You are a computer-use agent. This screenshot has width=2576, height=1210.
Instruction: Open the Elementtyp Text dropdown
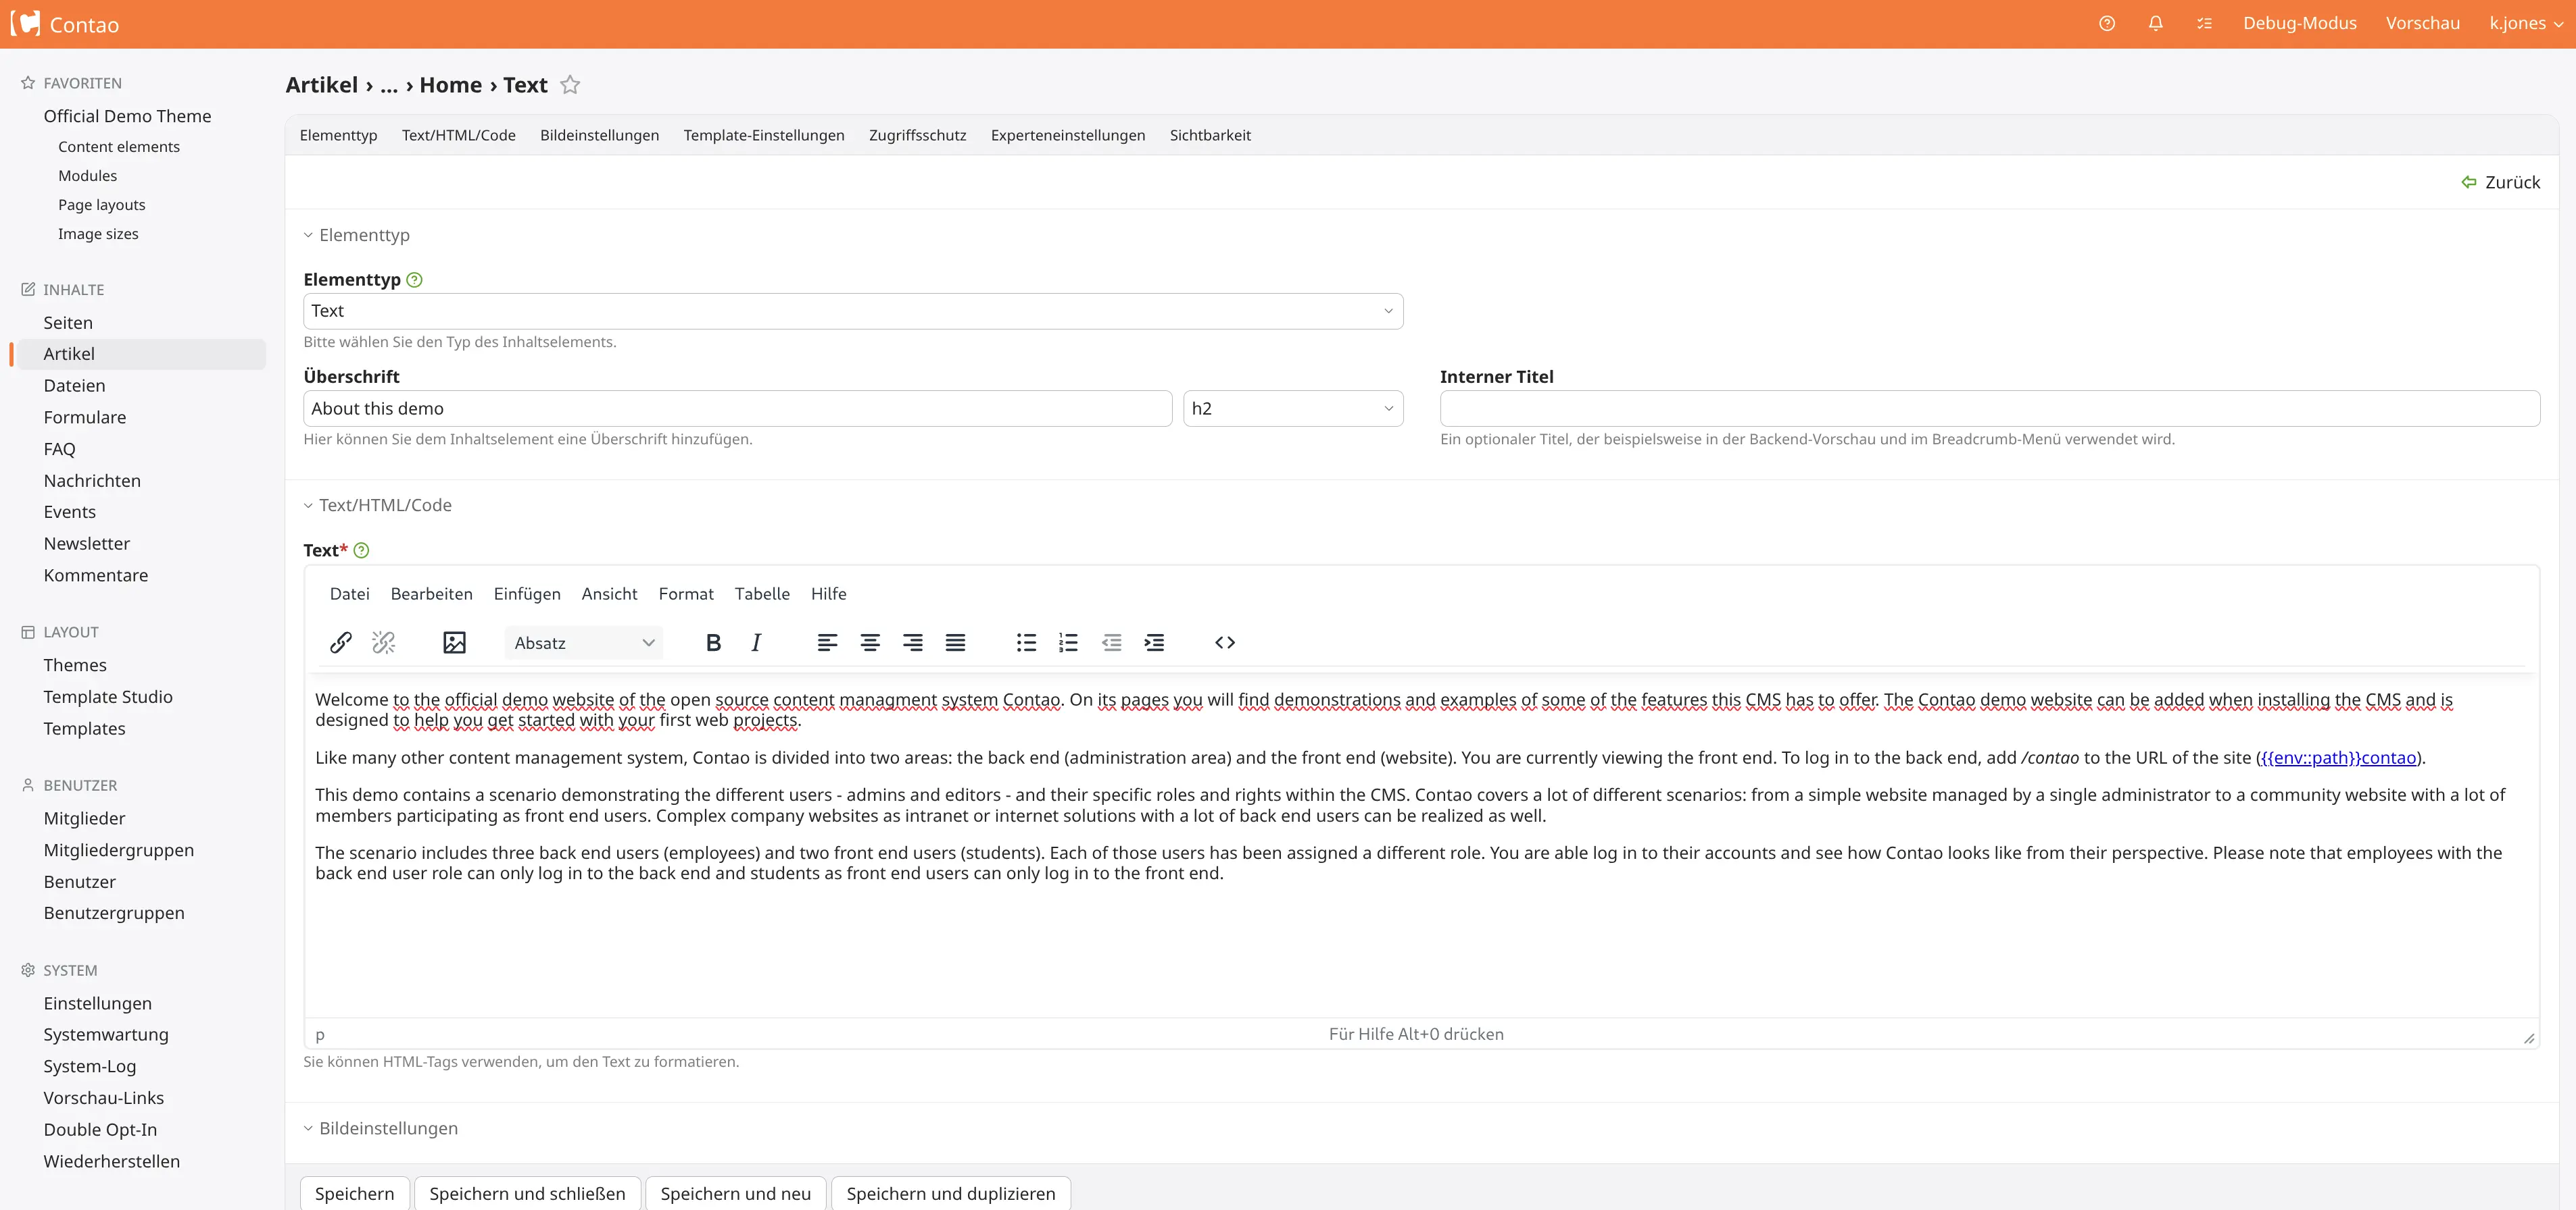pyautogui.click(x=853, y=311)
